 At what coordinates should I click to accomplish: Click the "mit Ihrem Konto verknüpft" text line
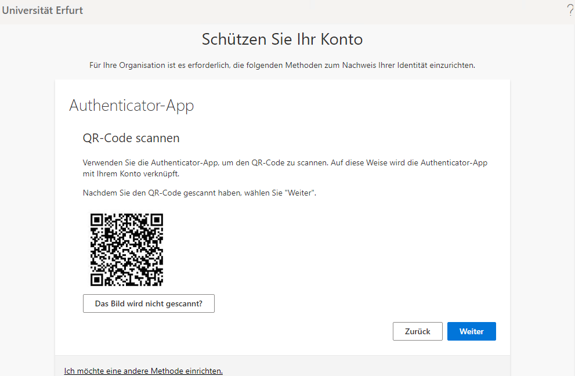pyautogui.click(x=131, y=173)
